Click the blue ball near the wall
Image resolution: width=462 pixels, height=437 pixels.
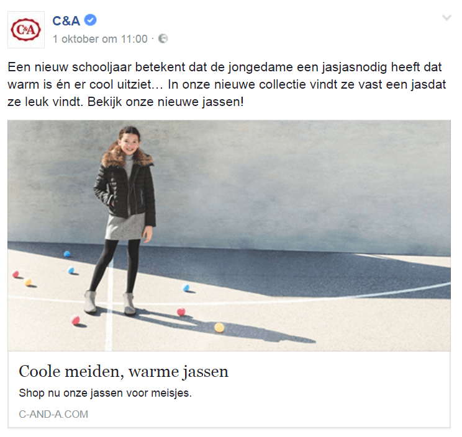[x=67, y=254]
